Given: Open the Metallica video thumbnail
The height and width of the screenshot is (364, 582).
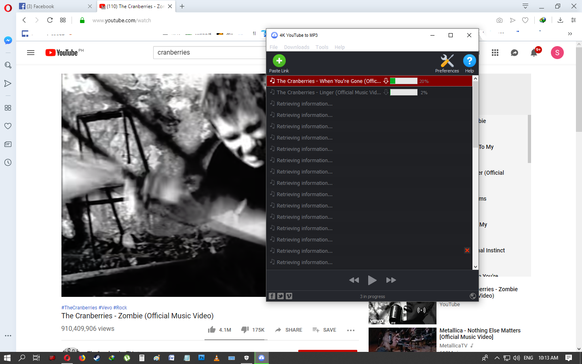Looking at the screenshot, I should pos(403,340).
